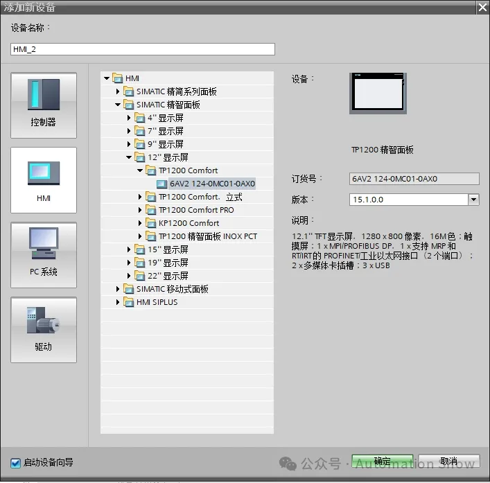Click the 订货号 order number field
This screenshot has width=490, height=483.
coord(414,179)
